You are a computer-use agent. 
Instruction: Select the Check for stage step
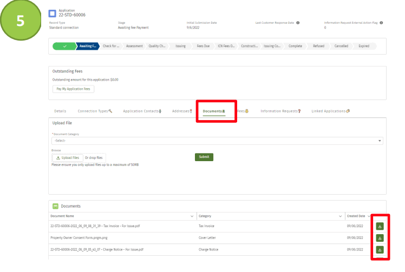tap(111, 46)
